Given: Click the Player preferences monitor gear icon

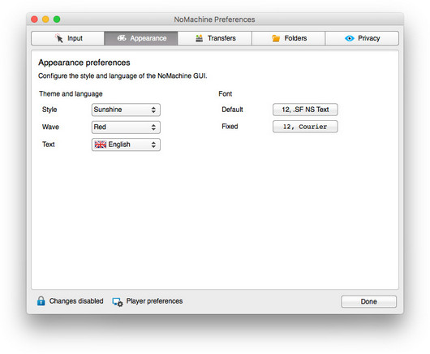Looking at the screenshot, I should click(x=118, y=302).
